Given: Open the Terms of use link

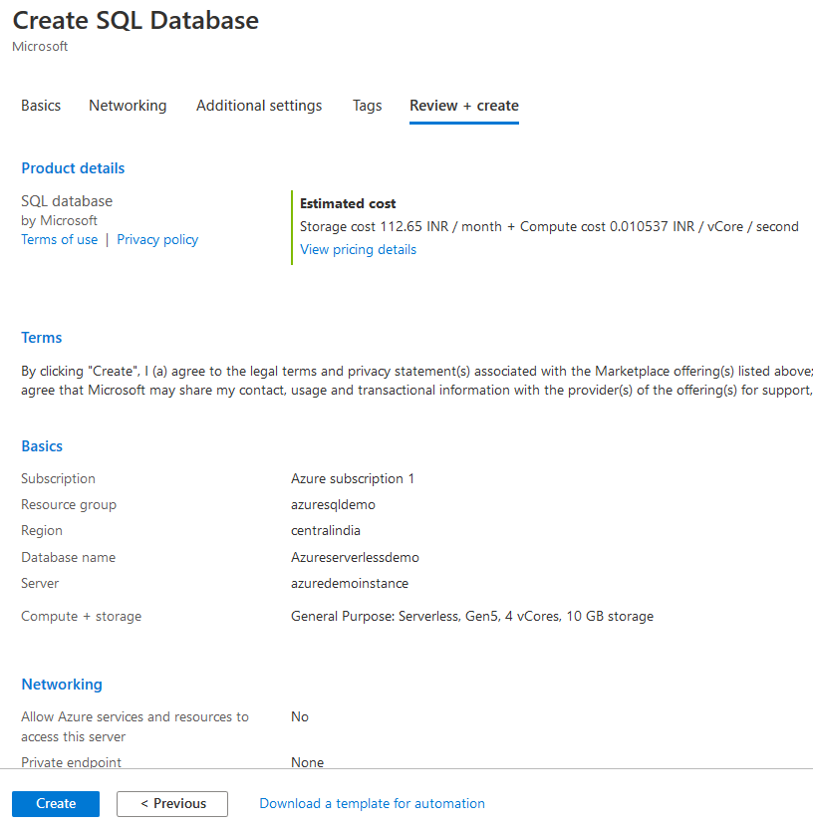Looking at the screenshot, I should point(60,239).
